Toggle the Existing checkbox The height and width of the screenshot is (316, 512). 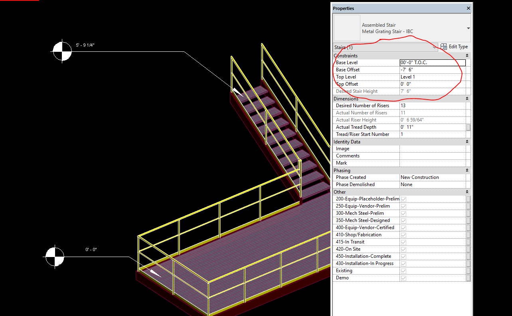(x=403, y=271)
